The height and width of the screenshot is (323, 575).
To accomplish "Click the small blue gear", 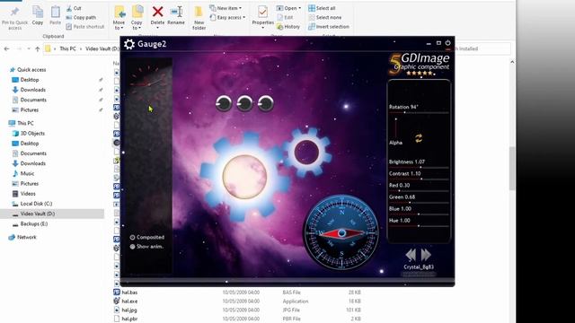I will point(306,152).
